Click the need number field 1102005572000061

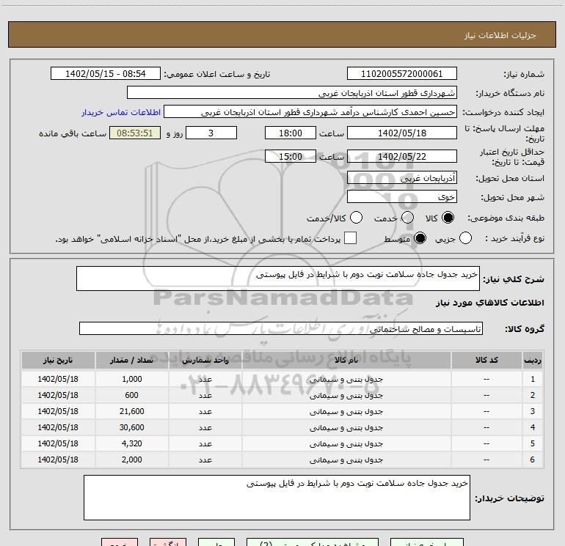402,74
